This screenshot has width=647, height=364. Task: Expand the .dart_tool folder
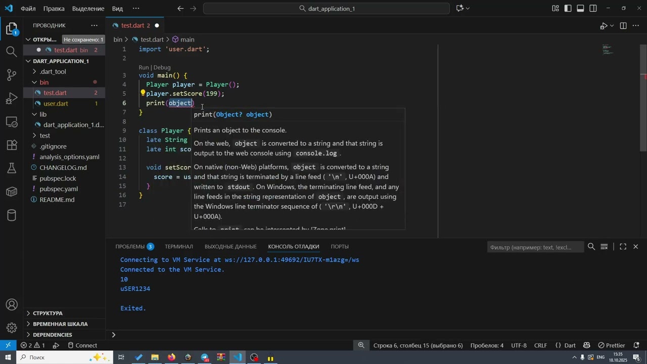tap(34, 72)
